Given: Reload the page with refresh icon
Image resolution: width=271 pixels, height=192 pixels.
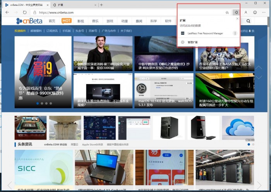Looking at the screenshot, I should click(x=25, y=12).
